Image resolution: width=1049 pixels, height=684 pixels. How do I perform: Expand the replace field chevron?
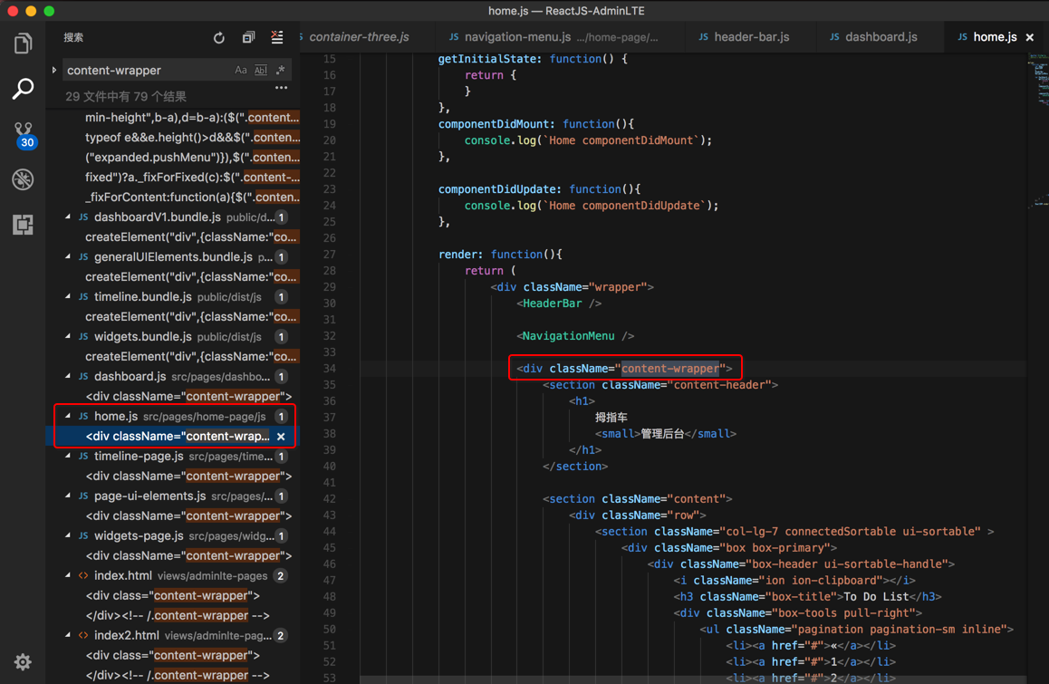[54, 70]
